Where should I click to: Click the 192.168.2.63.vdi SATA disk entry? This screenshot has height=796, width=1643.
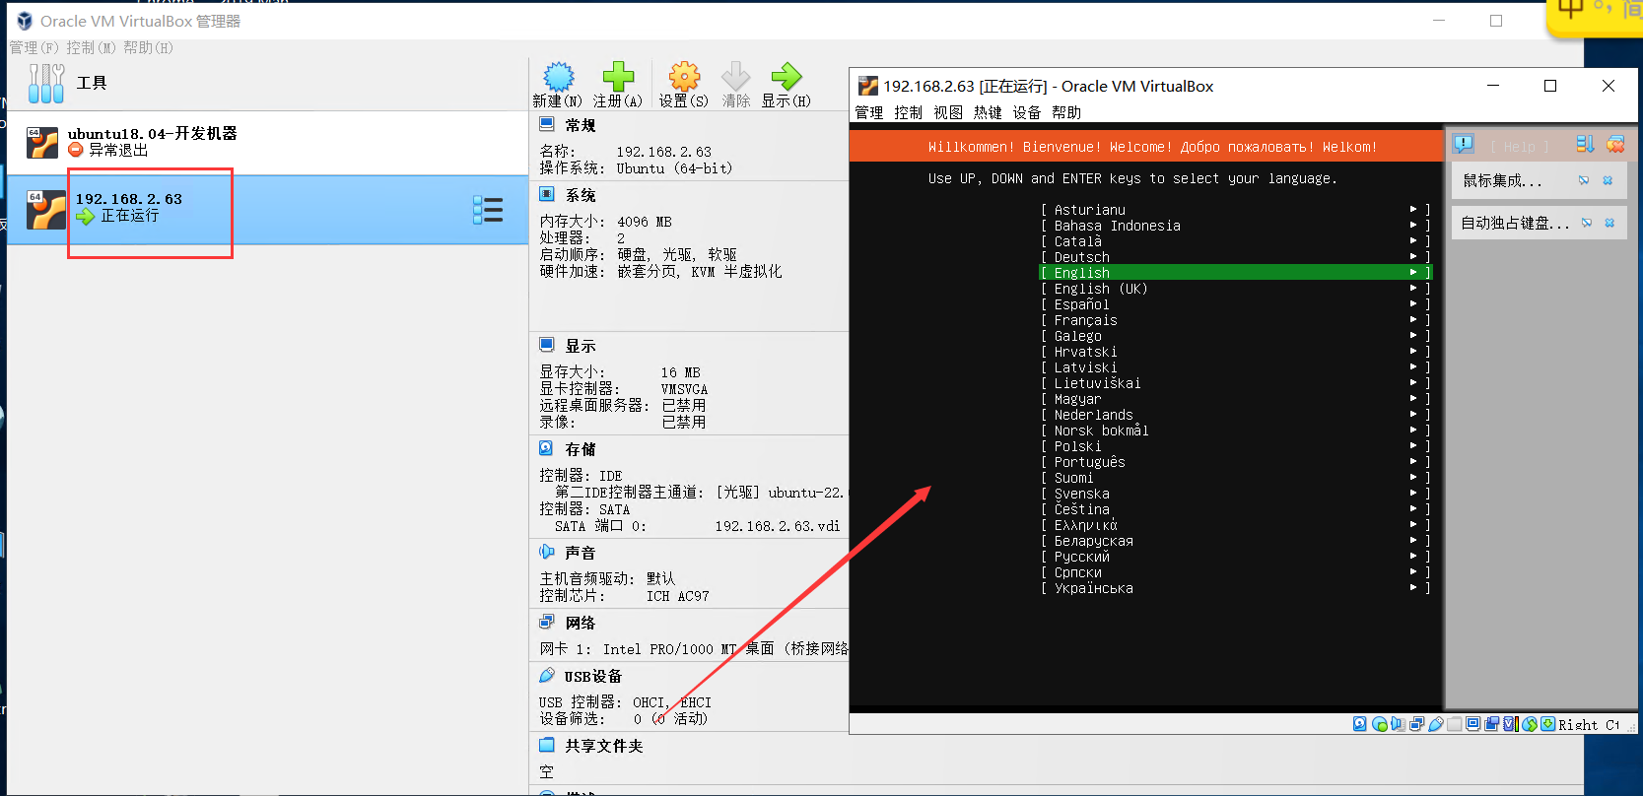(x=778, y=526)
